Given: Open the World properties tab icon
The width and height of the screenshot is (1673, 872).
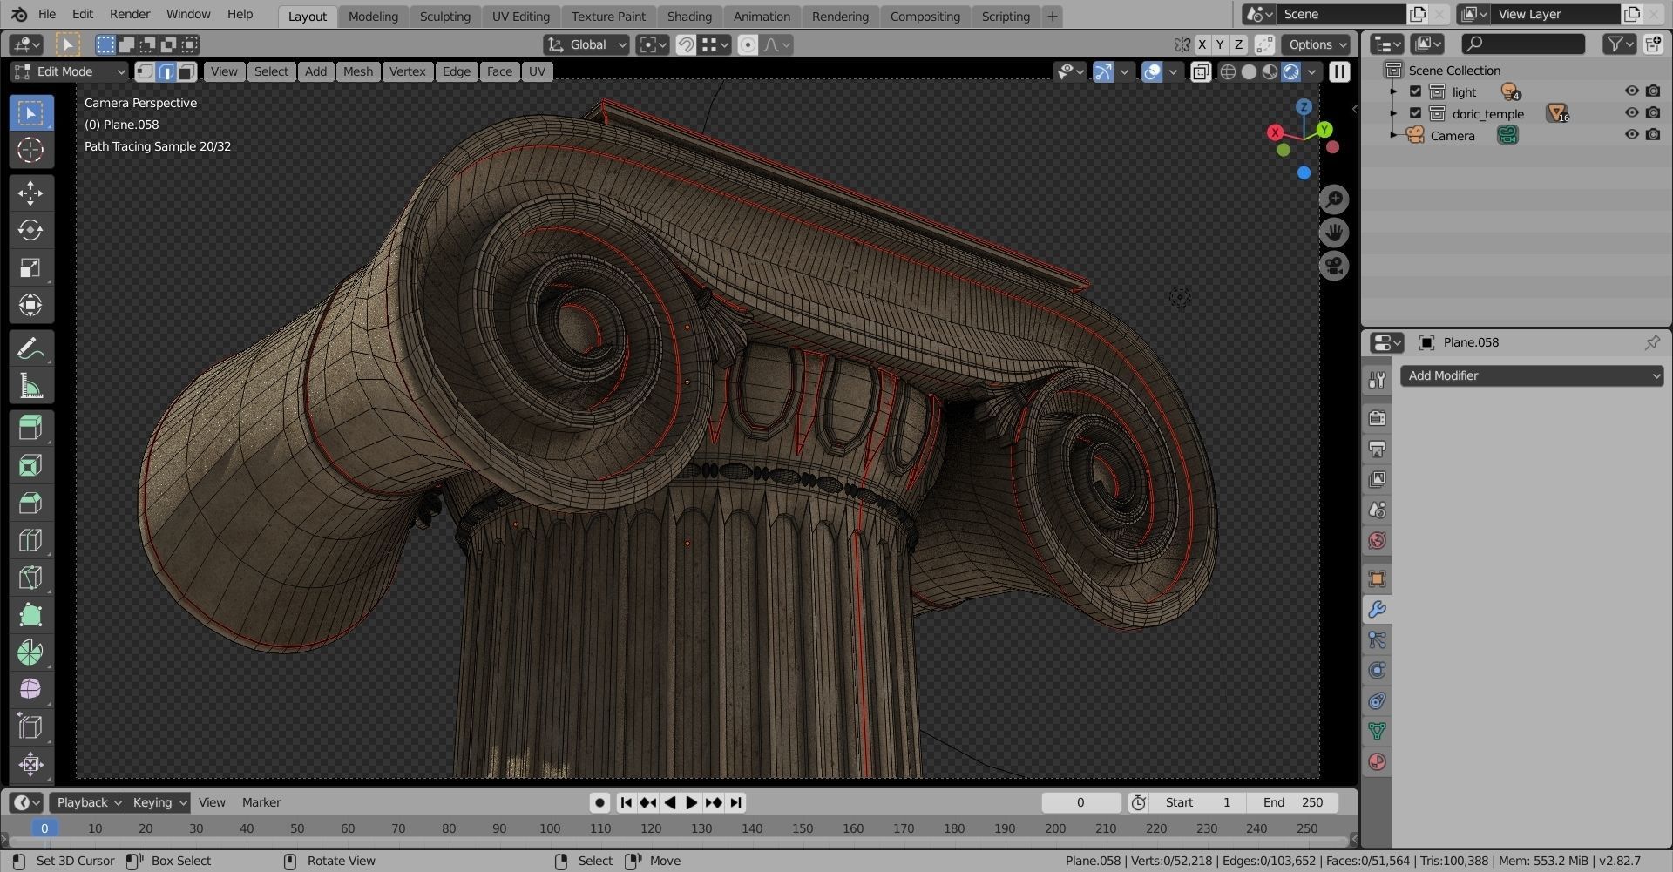Looking at the screenshot, I should tap(1377, 540).
